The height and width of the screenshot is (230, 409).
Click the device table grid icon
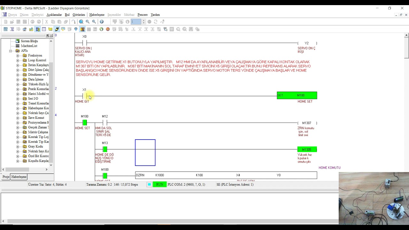(x=44, y=29)
